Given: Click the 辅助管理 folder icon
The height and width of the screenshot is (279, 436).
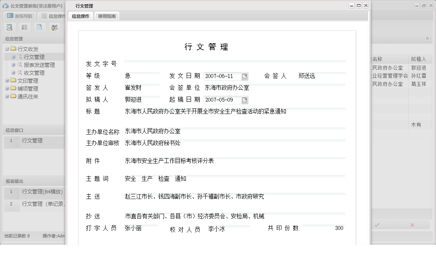Looking at the screenshot, I should pos(12,88).
